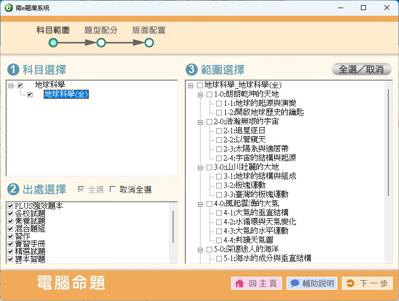Check 4-4:判讀天氣圖
The width and height of the screenshot is (399, 301).
[x=219, y=240]
